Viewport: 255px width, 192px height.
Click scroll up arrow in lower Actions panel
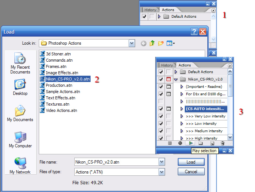point(230,72)
